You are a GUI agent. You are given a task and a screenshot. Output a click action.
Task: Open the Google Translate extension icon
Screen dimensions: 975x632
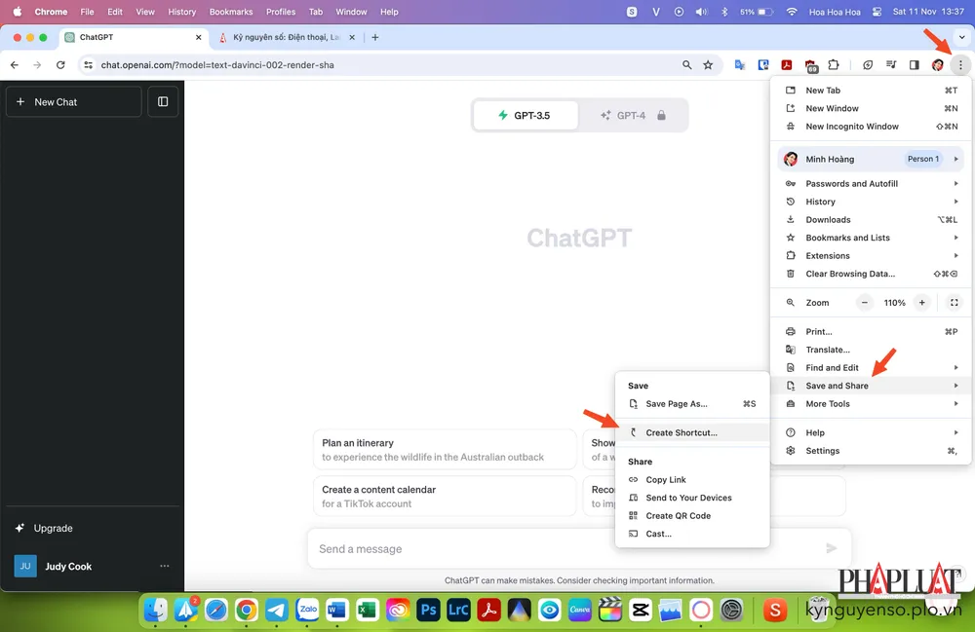pyautogui.click(x=739, y=64)
